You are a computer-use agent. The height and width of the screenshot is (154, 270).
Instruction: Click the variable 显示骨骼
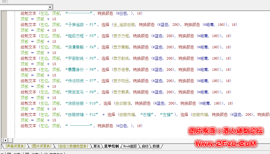tap(121, 47)
